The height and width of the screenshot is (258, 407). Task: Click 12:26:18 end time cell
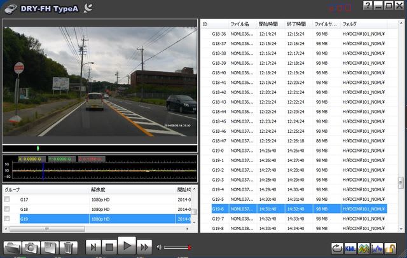point(296,141)
